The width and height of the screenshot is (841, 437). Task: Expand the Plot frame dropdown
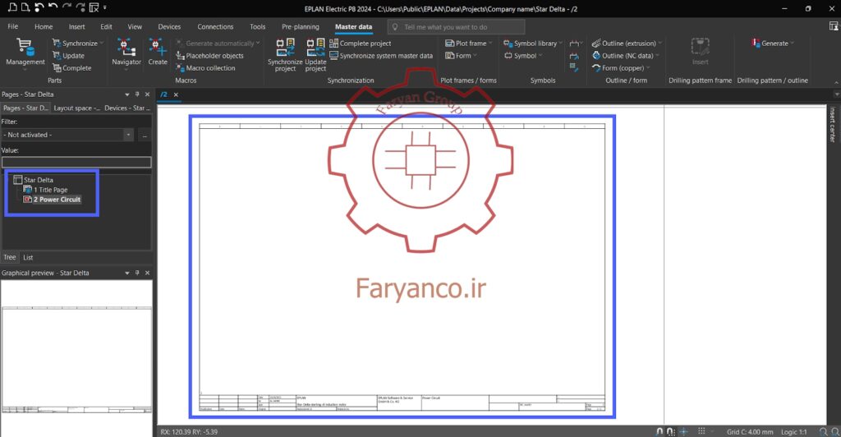(491, 44)
